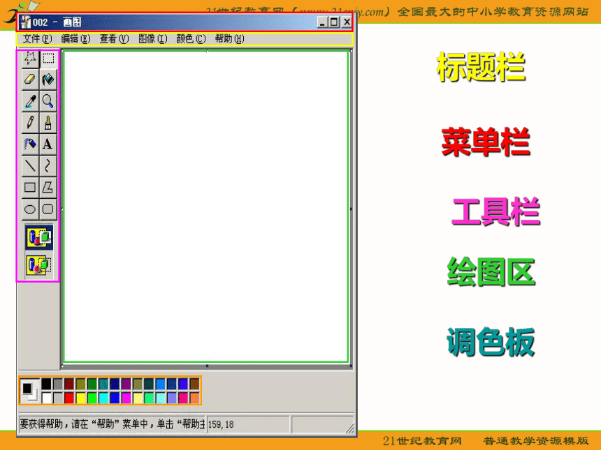Select the bright yellow palette swatch
Image resolution: width=601 pixels, height=450 pixels.
tap(80, 398)
